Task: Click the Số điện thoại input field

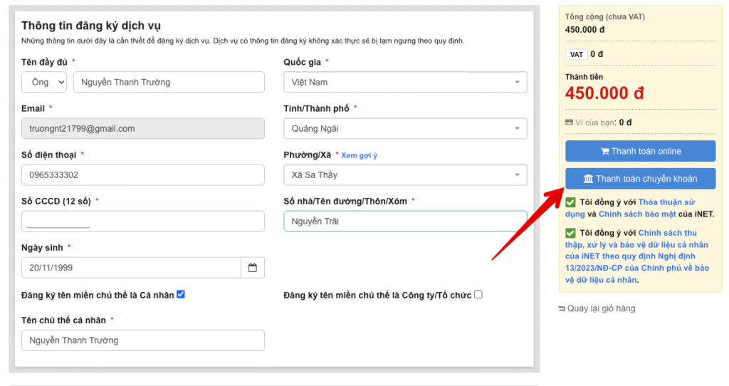Action: pyautogui.click(x=142, y=175)
